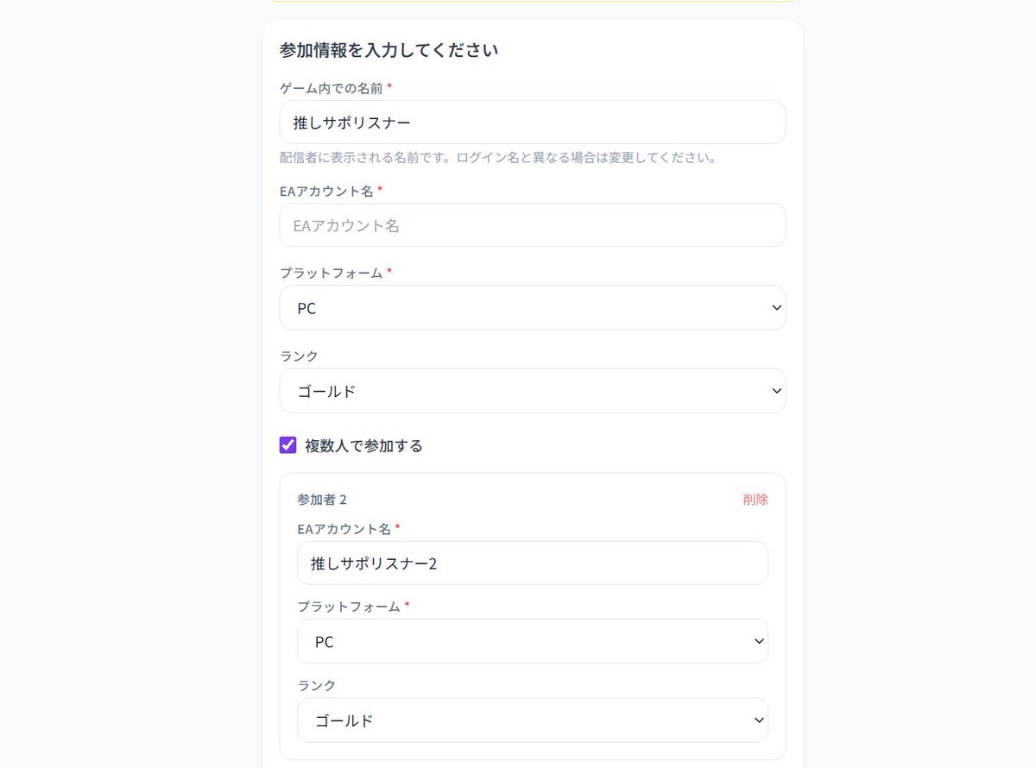Open 参加者 2's ランク dropdown
Image resolution: width=1036 pixels, height=768 pixels.
coord(533,721)
